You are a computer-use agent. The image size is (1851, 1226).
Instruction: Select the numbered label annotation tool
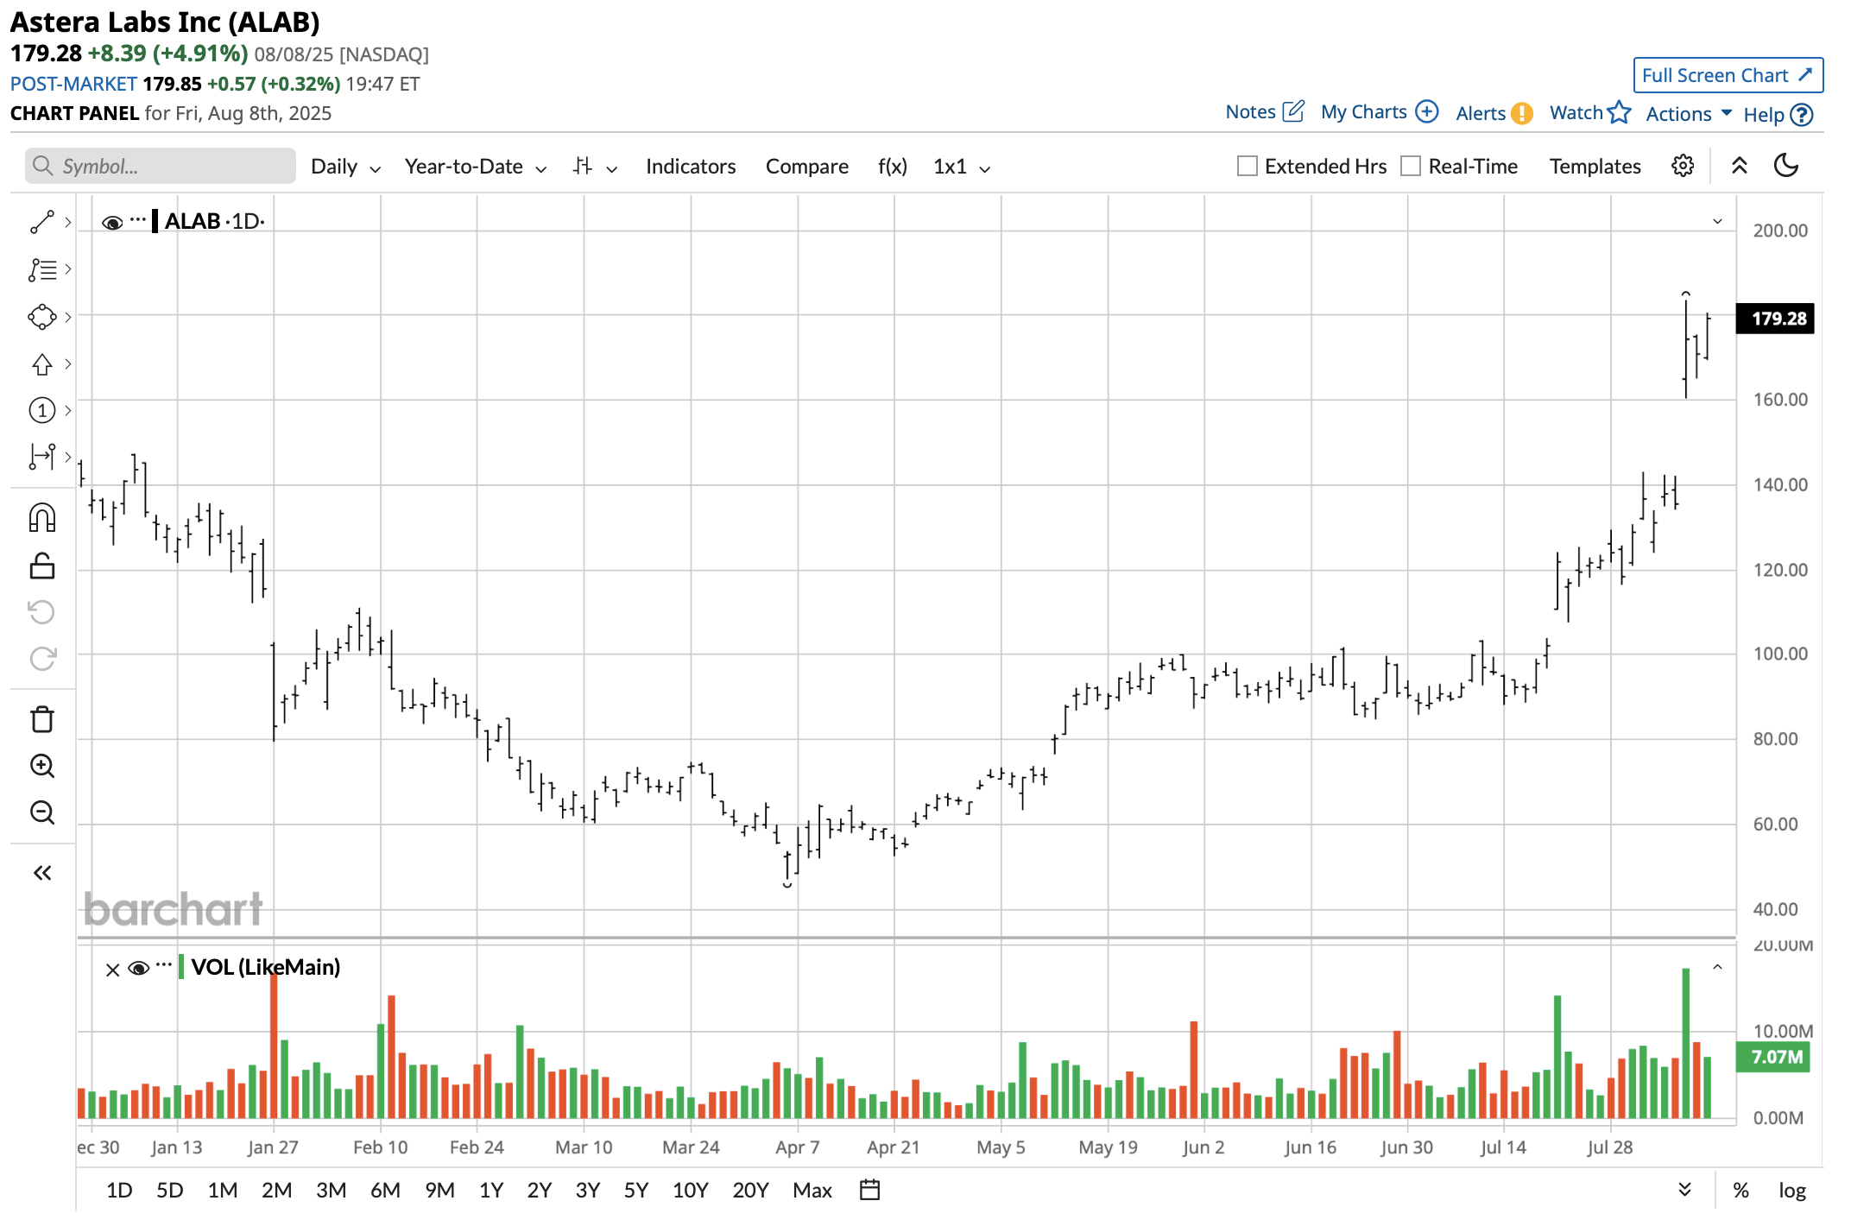[41, 410]
